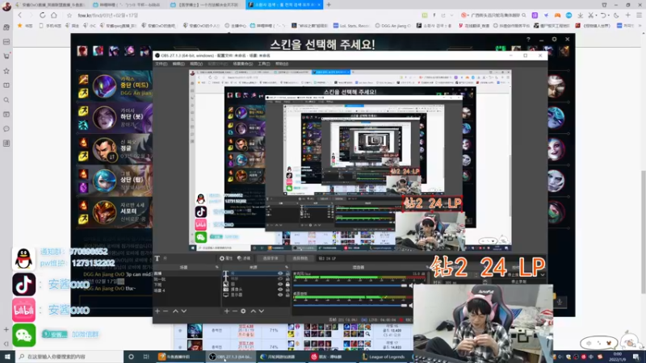Click the select font button in OBS
This screenshot has width=646, height=363.
pos(271,258)
